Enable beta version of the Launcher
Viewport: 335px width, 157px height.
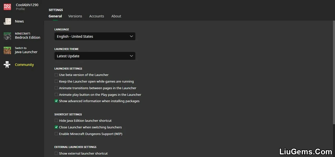56,75
